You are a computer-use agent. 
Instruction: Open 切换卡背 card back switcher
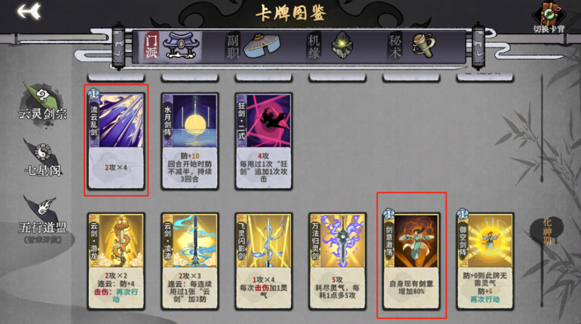[x=549, y=17]
